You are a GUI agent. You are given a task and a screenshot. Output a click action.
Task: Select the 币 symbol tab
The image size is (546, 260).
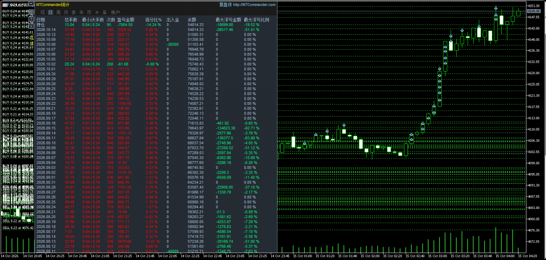click(89, 12)
